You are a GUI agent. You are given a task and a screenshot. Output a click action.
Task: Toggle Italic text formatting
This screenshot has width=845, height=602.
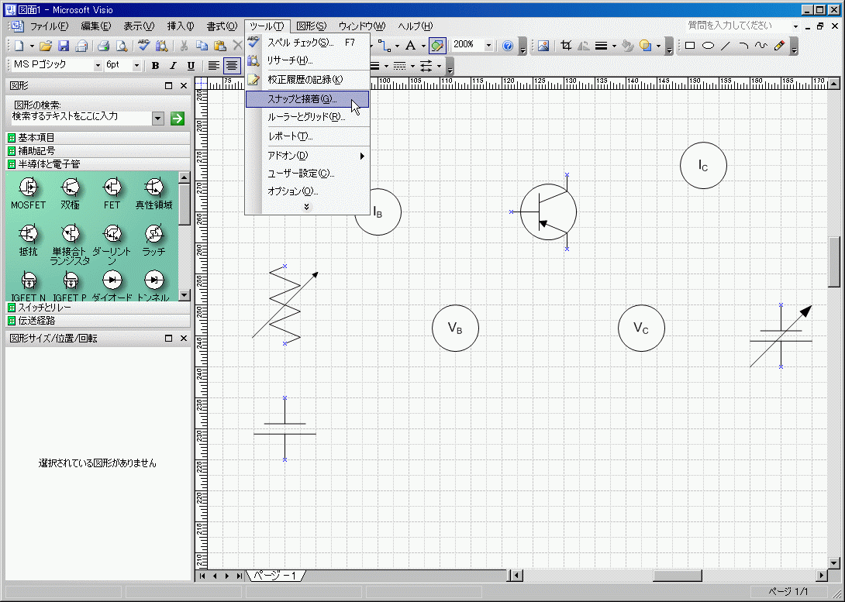tap(173, 66)
